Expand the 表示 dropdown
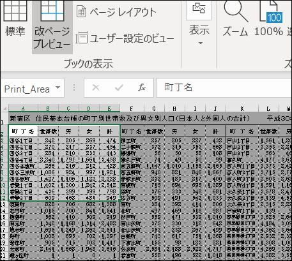Image resolution: width=292 pixels, height=261 pixels. pos(199,24)
